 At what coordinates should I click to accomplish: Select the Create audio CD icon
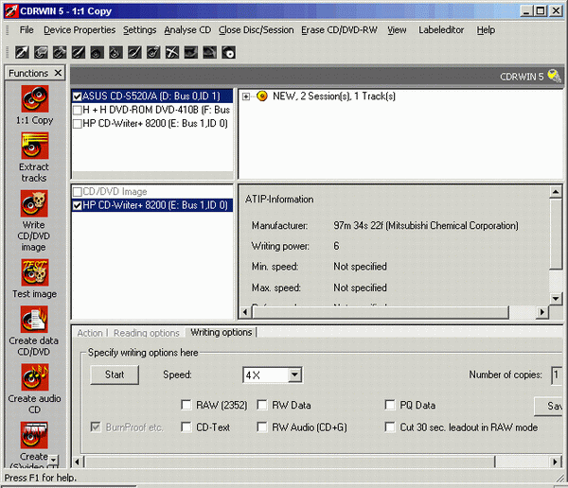click(34, 377)
